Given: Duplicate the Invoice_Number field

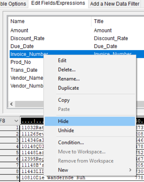Looking at the screenshot, I should (x=90, y=88).
